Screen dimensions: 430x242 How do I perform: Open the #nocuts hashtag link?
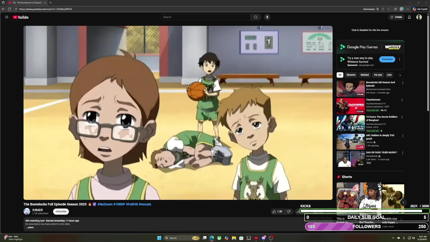145,204
